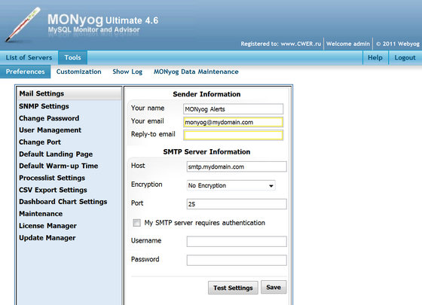Viewport: 422px width, 305px height.
Task: Enable SMTP server requires authentication checkbox
Action: point(136,223)
